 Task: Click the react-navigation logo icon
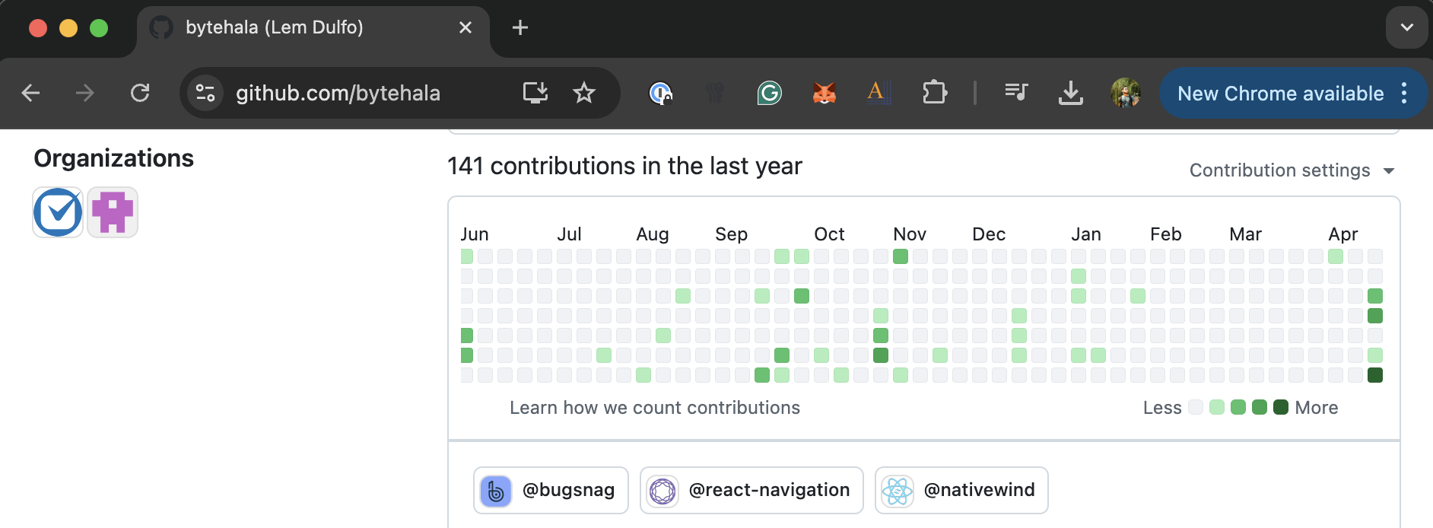click(x=662, y=491)
